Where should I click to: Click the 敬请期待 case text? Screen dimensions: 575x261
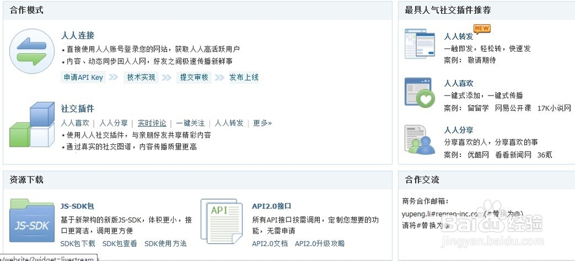(482, 60)
